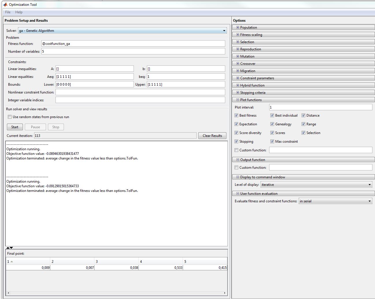The height and width of the screenshot is (299, 375).
Task: Collapse the Plot functions section
Action: point(238,100)
